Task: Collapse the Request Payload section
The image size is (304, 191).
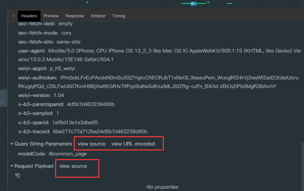Action: click(x=12, y=166)
